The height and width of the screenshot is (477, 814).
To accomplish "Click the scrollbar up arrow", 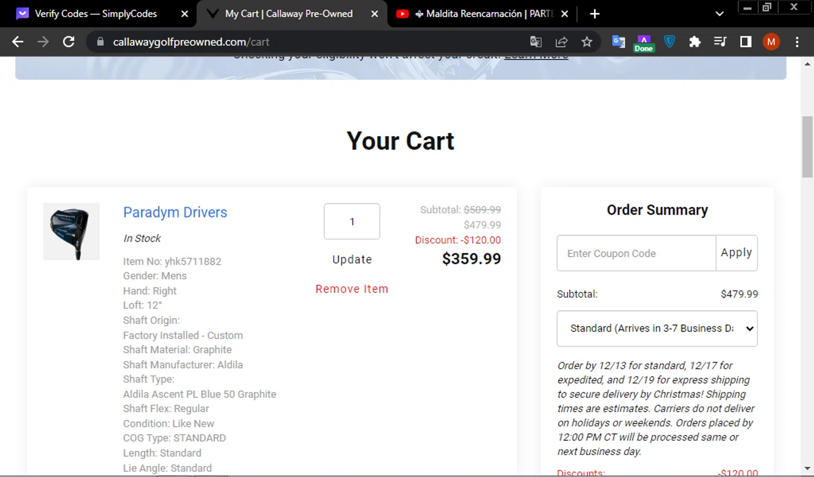I will [x=807, y=63].
